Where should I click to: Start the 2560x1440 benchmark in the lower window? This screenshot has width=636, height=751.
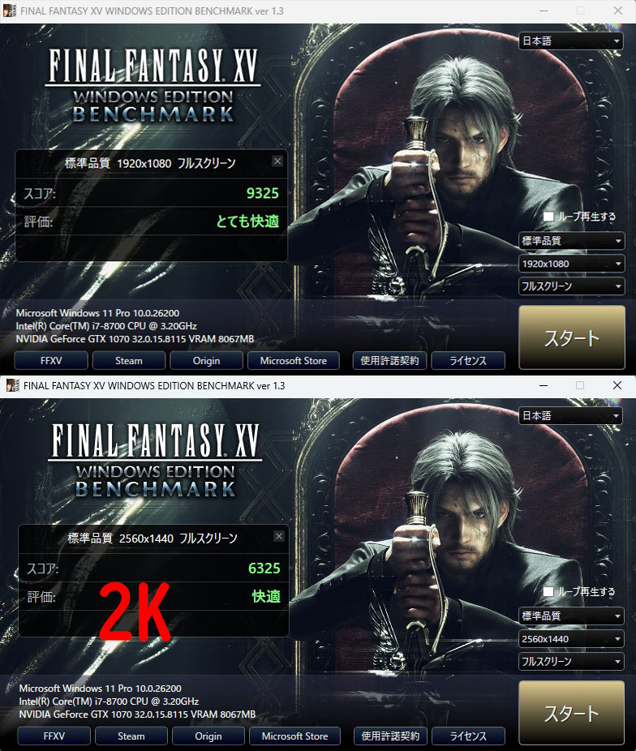click(x=572, y=713)
